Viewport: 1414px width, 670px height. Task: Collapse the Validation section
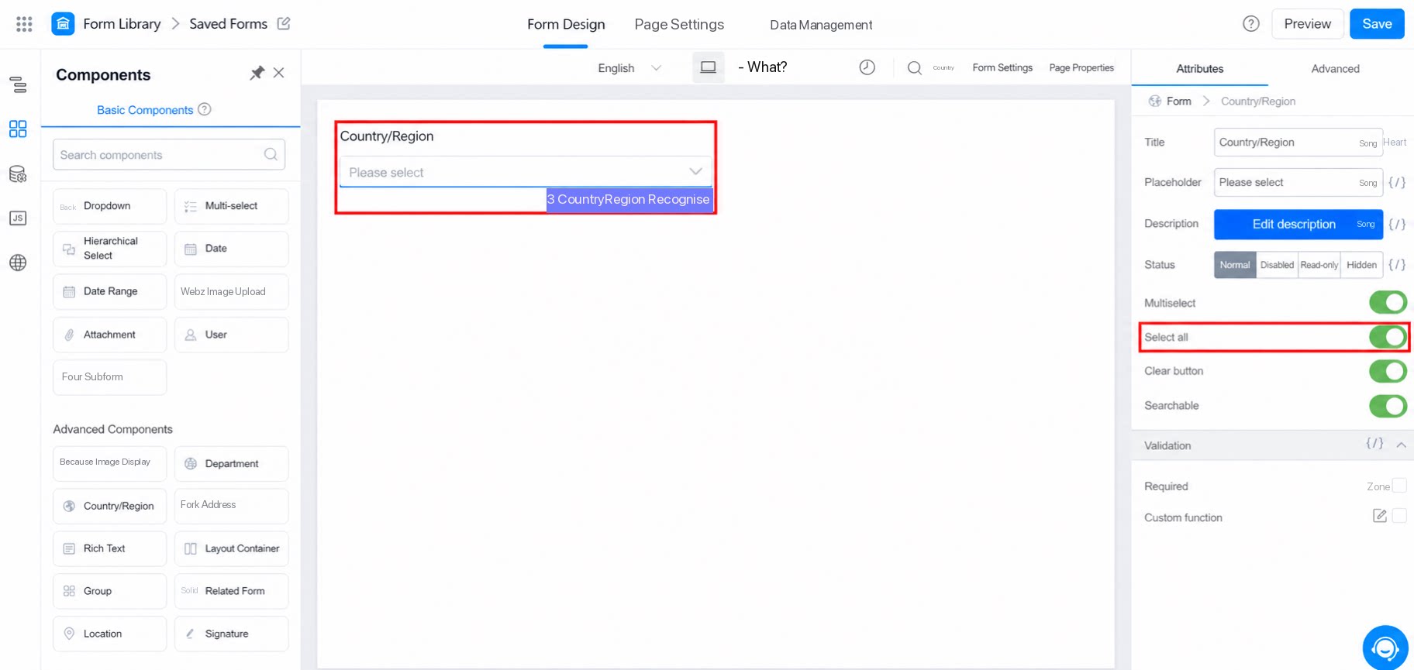pyautogui.click(x=1401, y=445)
